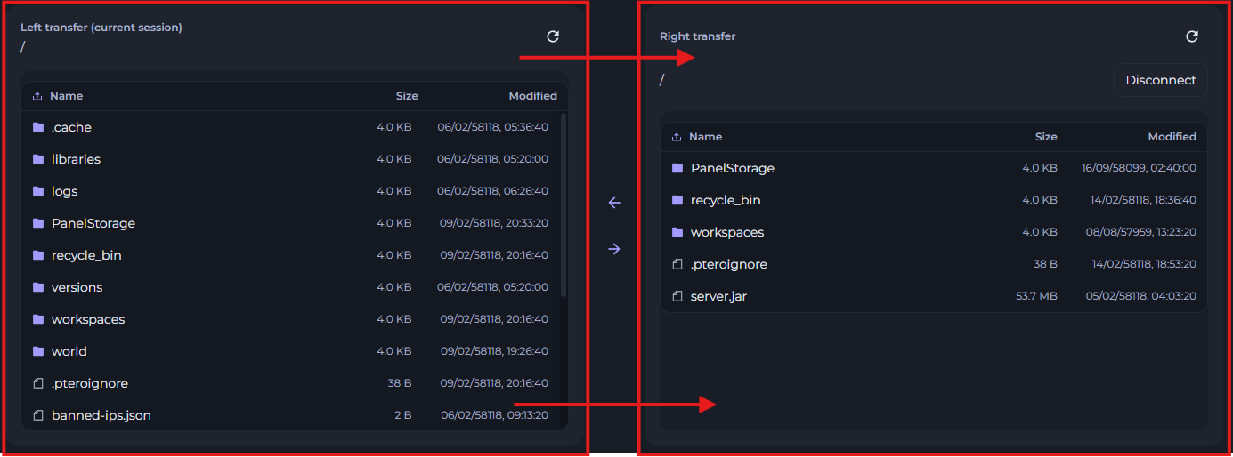This screenshot has width=1233, height=457.
Task: Open the libraries folder in left panel
Action: click(76, 159)
